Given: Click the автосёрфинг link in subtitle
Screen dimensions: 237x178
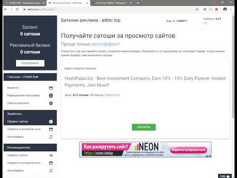Looking at the screenshot, I should (105, 44).
